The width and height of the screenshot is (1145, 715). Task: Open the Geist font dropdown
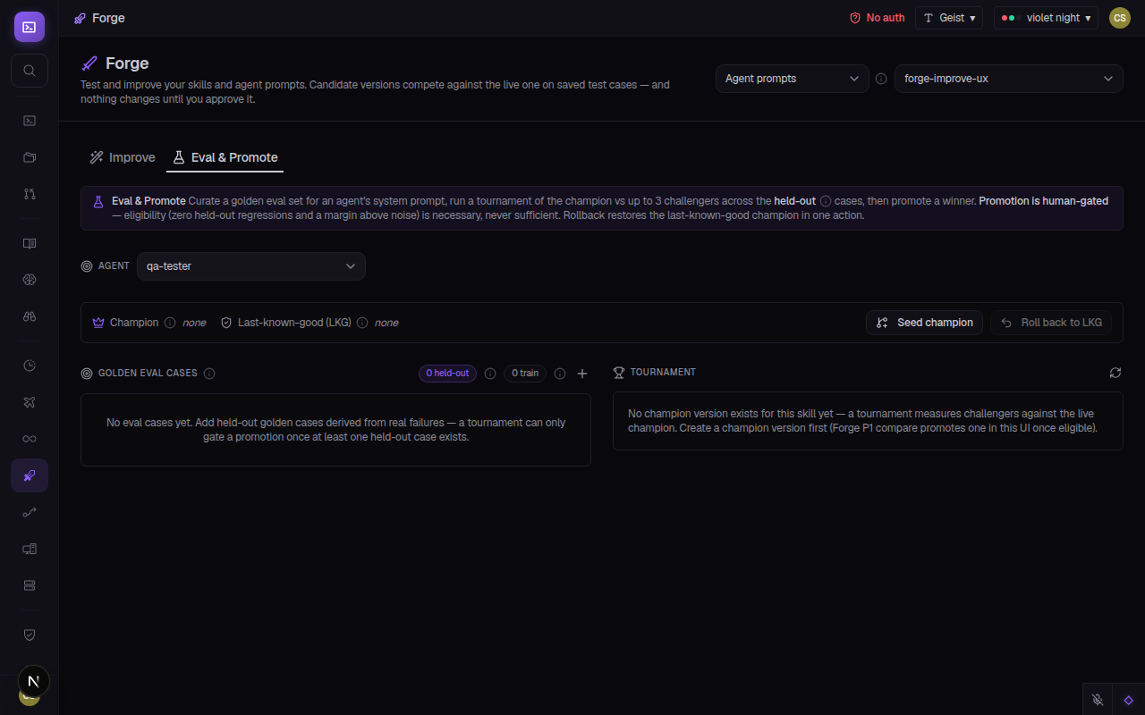pyautogui.click(x=949, y=18)
